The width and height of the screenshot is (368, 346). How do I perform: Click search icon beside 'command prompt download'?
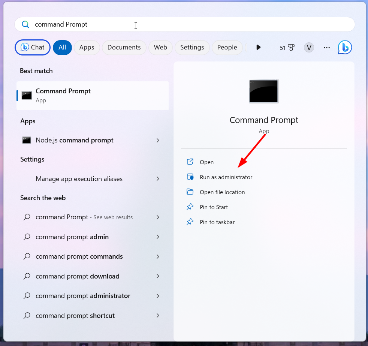click(27, 276)
